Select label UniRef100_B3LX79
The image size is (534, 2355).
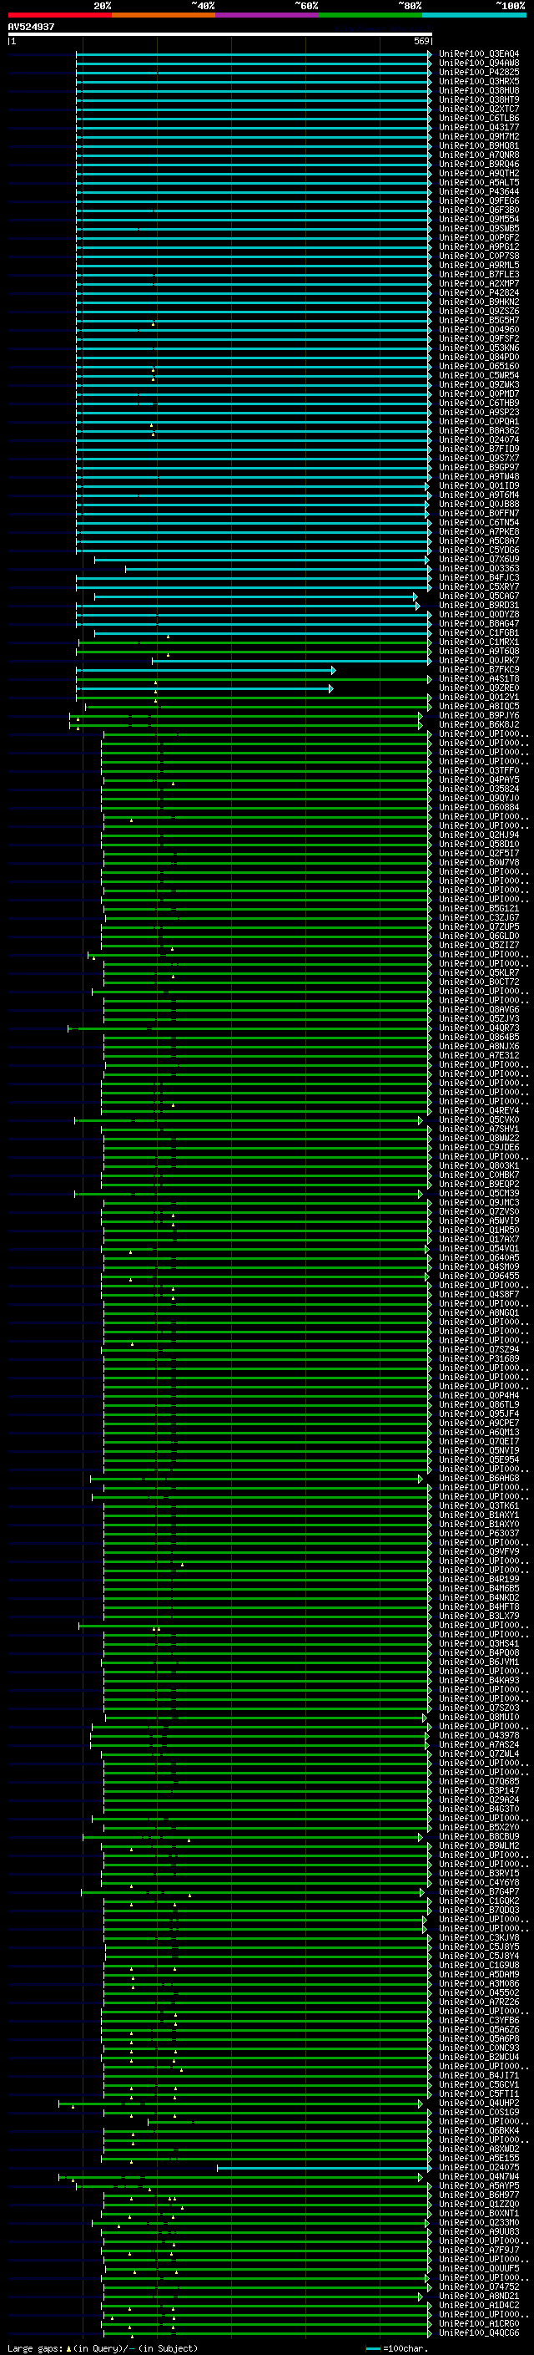pos(478,1617)
